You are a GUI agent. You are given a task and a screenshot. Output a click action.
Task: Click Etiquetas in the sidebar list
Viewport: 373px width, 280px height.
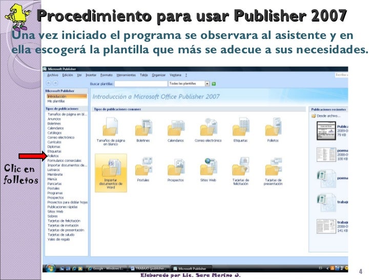(x=54, y=151)
